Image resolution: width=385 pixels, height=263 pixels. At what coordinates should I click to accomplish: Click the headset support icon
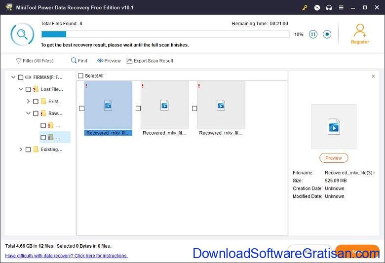click(329, 7)
